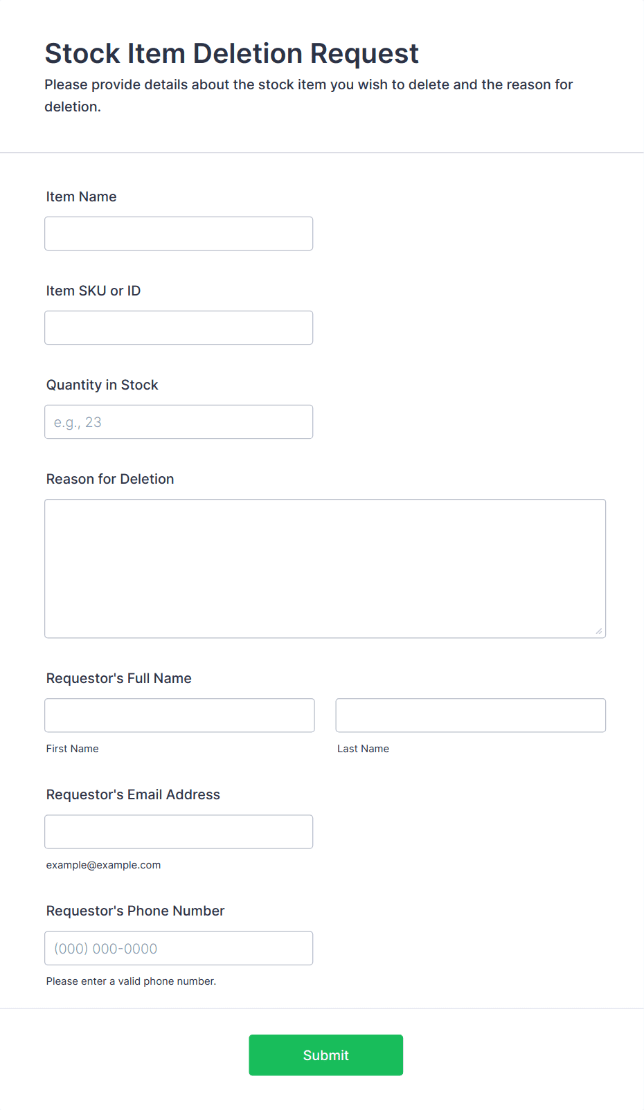Click the "First Name" sublabel text
This screenshot has width=644, height=1110.
[73, 749]
